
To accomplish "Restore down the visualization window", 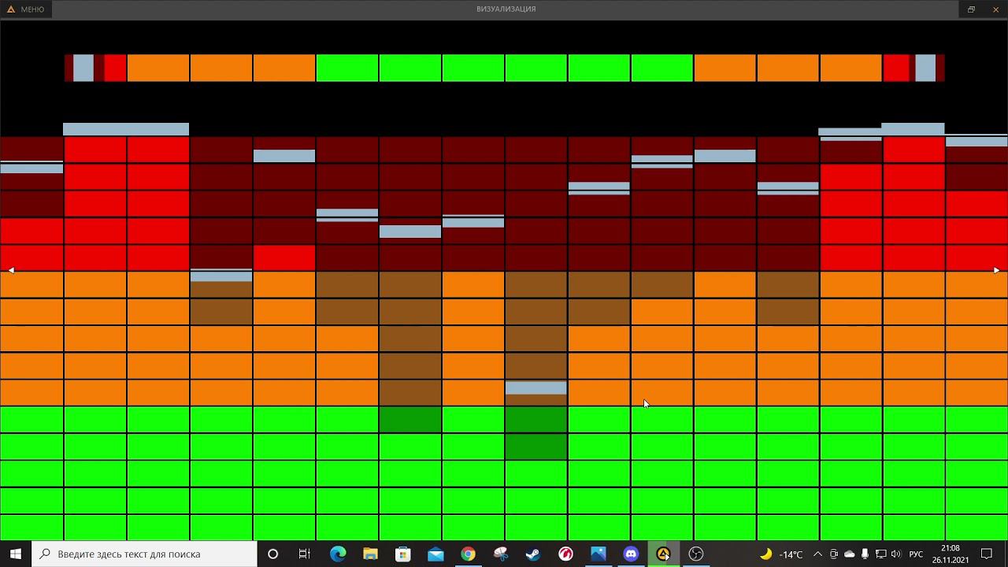I will click(971, 9).
